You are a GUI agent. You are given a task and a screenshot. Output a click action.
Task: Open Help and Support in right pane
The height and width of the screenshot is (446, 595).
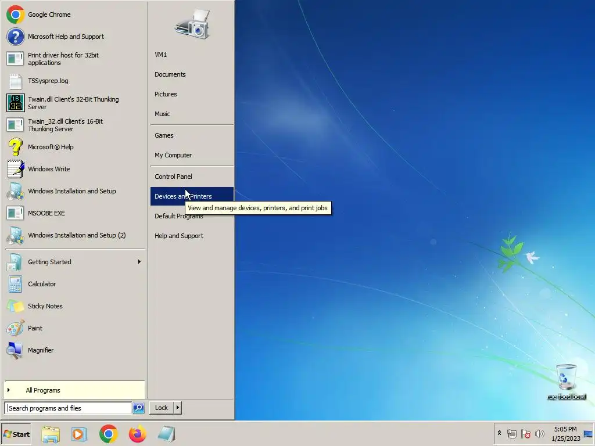192,236
